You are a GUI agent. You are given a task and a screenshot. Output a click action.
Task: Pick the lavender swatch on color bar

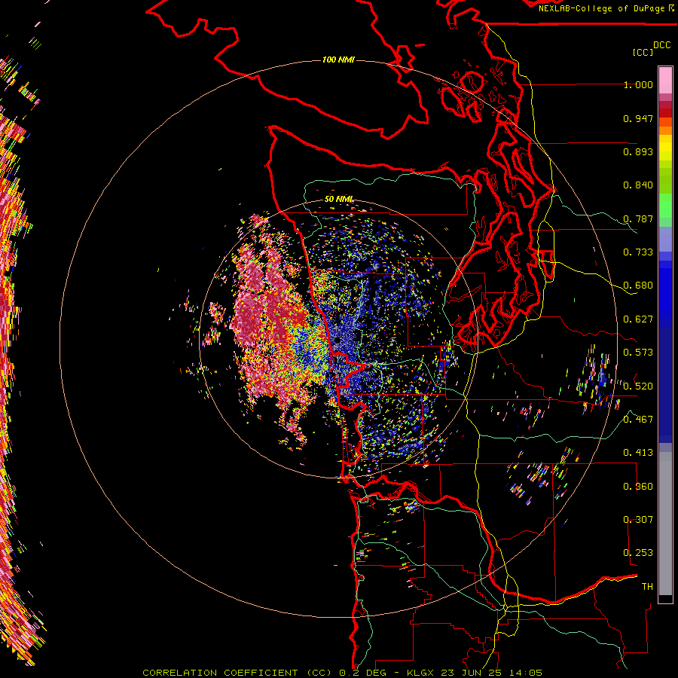coord(665,239)
